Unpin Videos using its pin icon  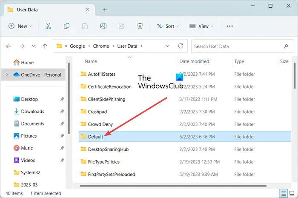pyautogui.click(x=62, y=160)
